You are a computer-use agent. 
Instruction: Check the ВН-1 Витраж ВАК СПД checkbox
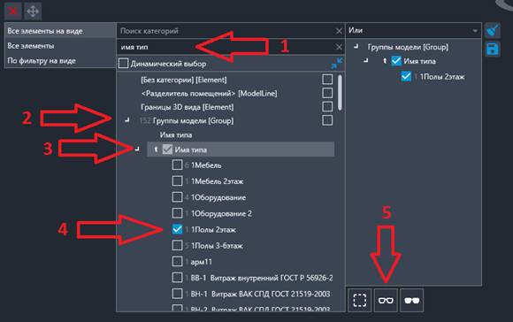pyautogui.click(x=177, y=294)
